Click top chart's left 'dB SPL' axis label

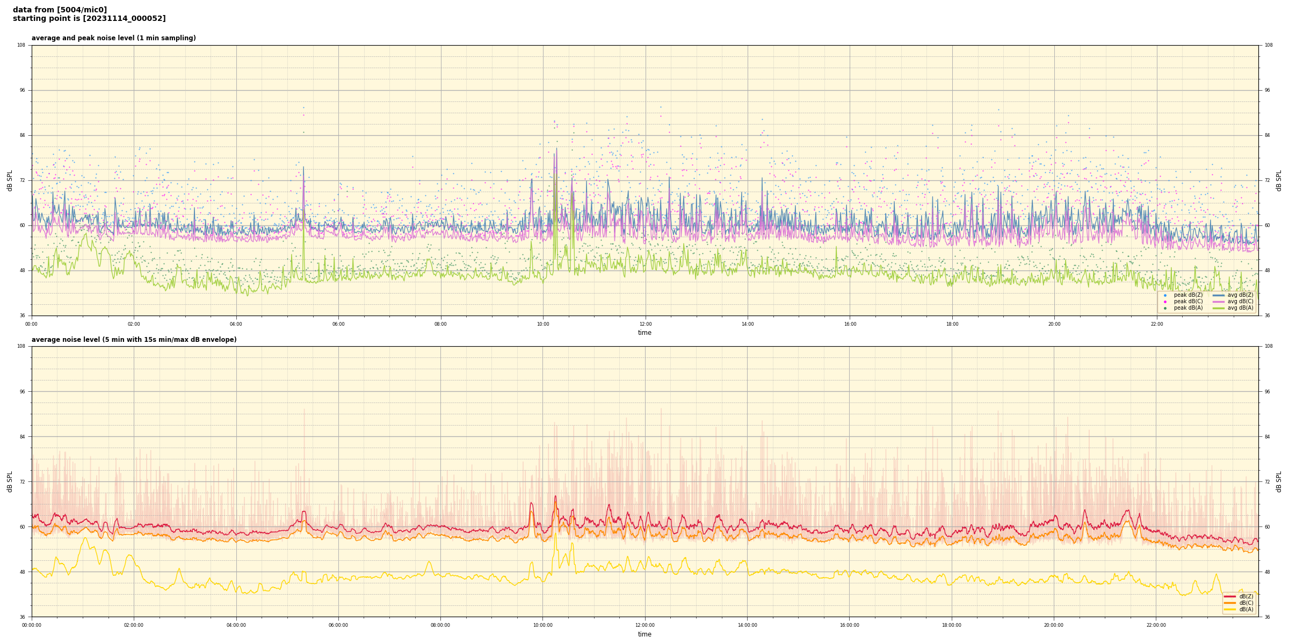10,180
